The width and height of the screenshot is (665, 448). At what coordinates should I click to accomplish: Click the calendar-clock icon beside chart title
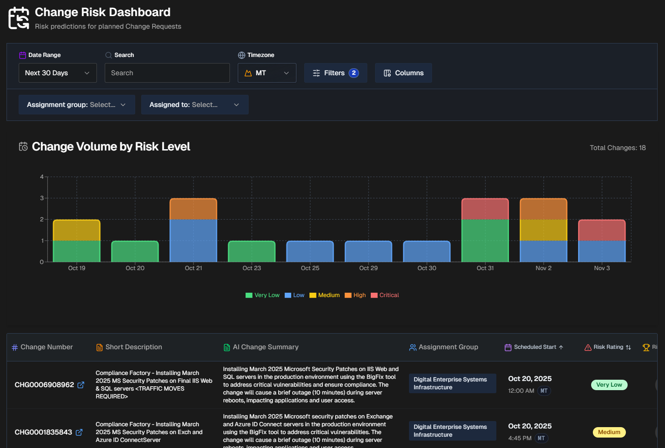coord(23,147)
